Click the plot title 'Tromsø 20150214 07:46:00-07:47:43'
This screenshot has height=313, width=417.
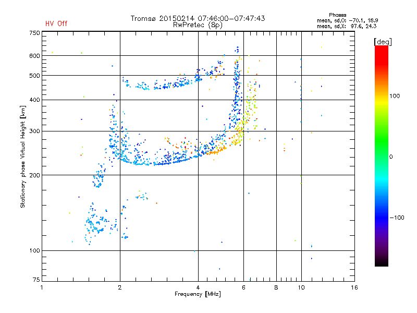198,18
